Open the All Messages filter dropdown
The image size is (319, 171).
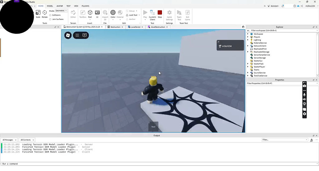point(9,140)
